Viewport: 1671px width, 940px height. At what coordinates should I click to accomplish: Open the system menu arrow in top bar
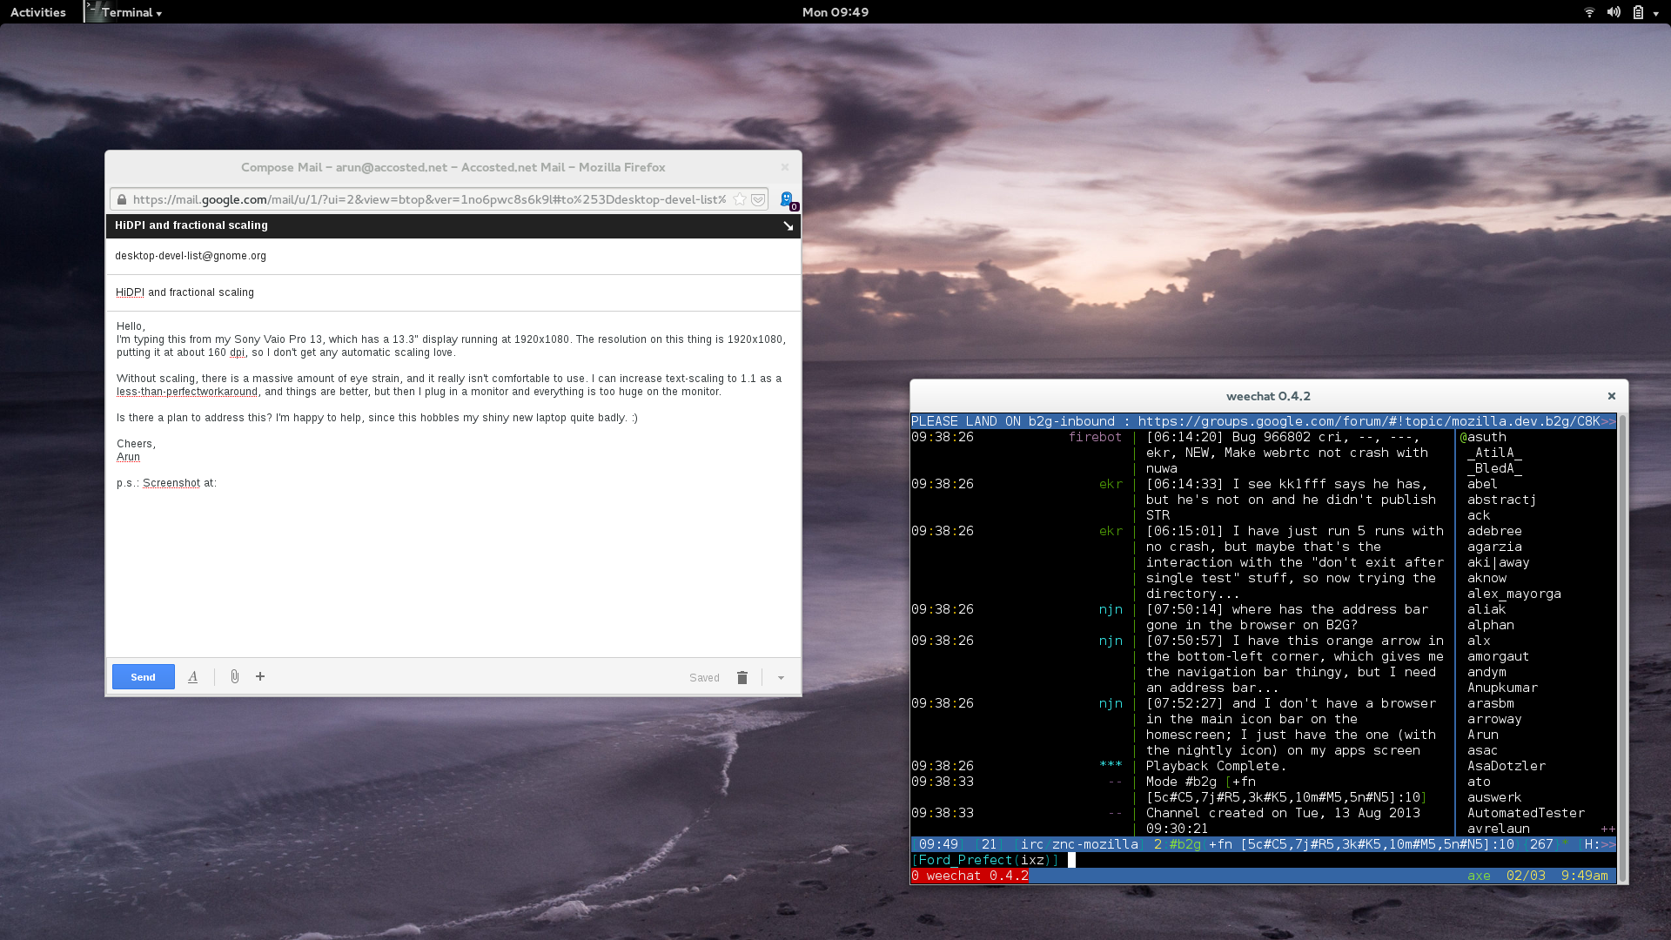[1656, 13]
